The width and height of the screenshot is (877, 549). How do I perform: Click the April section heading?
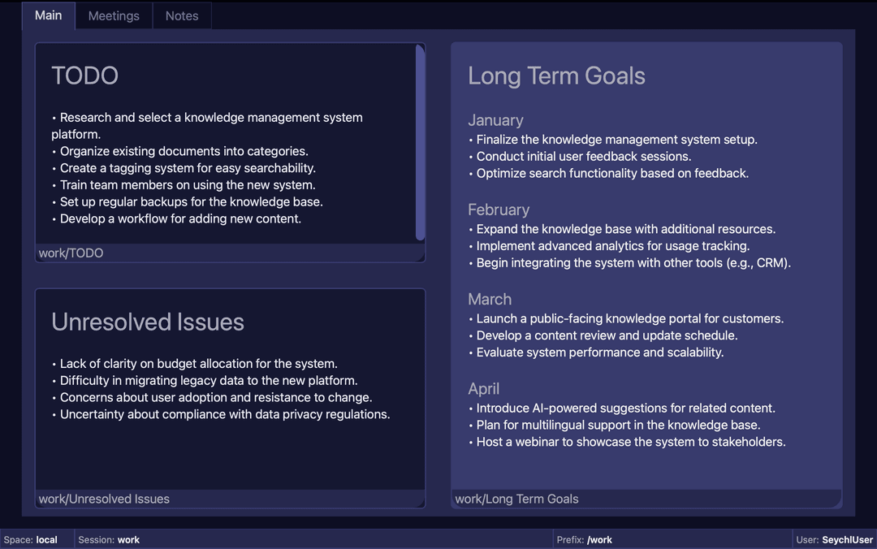pos(484,388)
